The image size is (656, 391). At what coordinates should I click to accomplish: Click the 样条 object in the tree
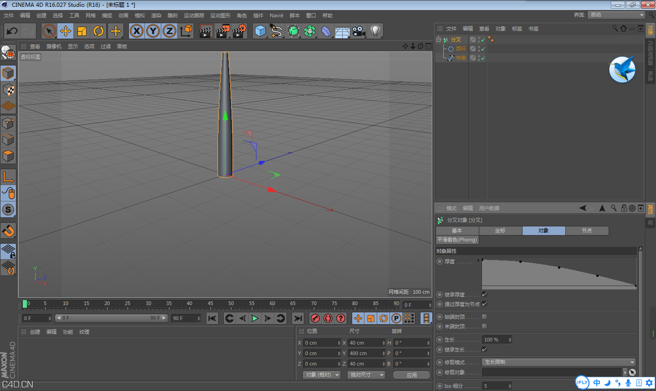[461, 58]
